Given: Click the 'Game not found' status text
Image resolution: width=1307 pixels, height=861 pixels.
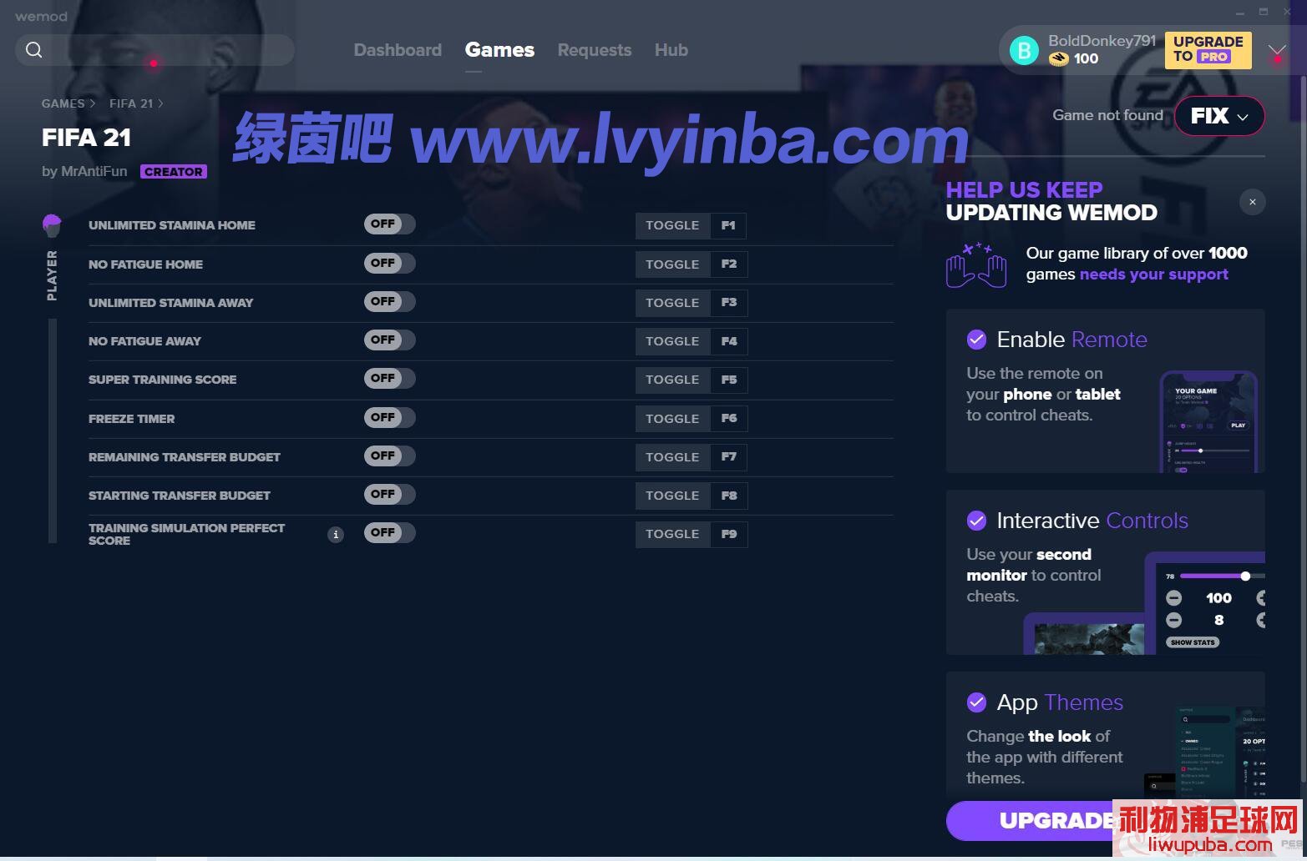Looking at the screenshot, I should pos(1107,115).
